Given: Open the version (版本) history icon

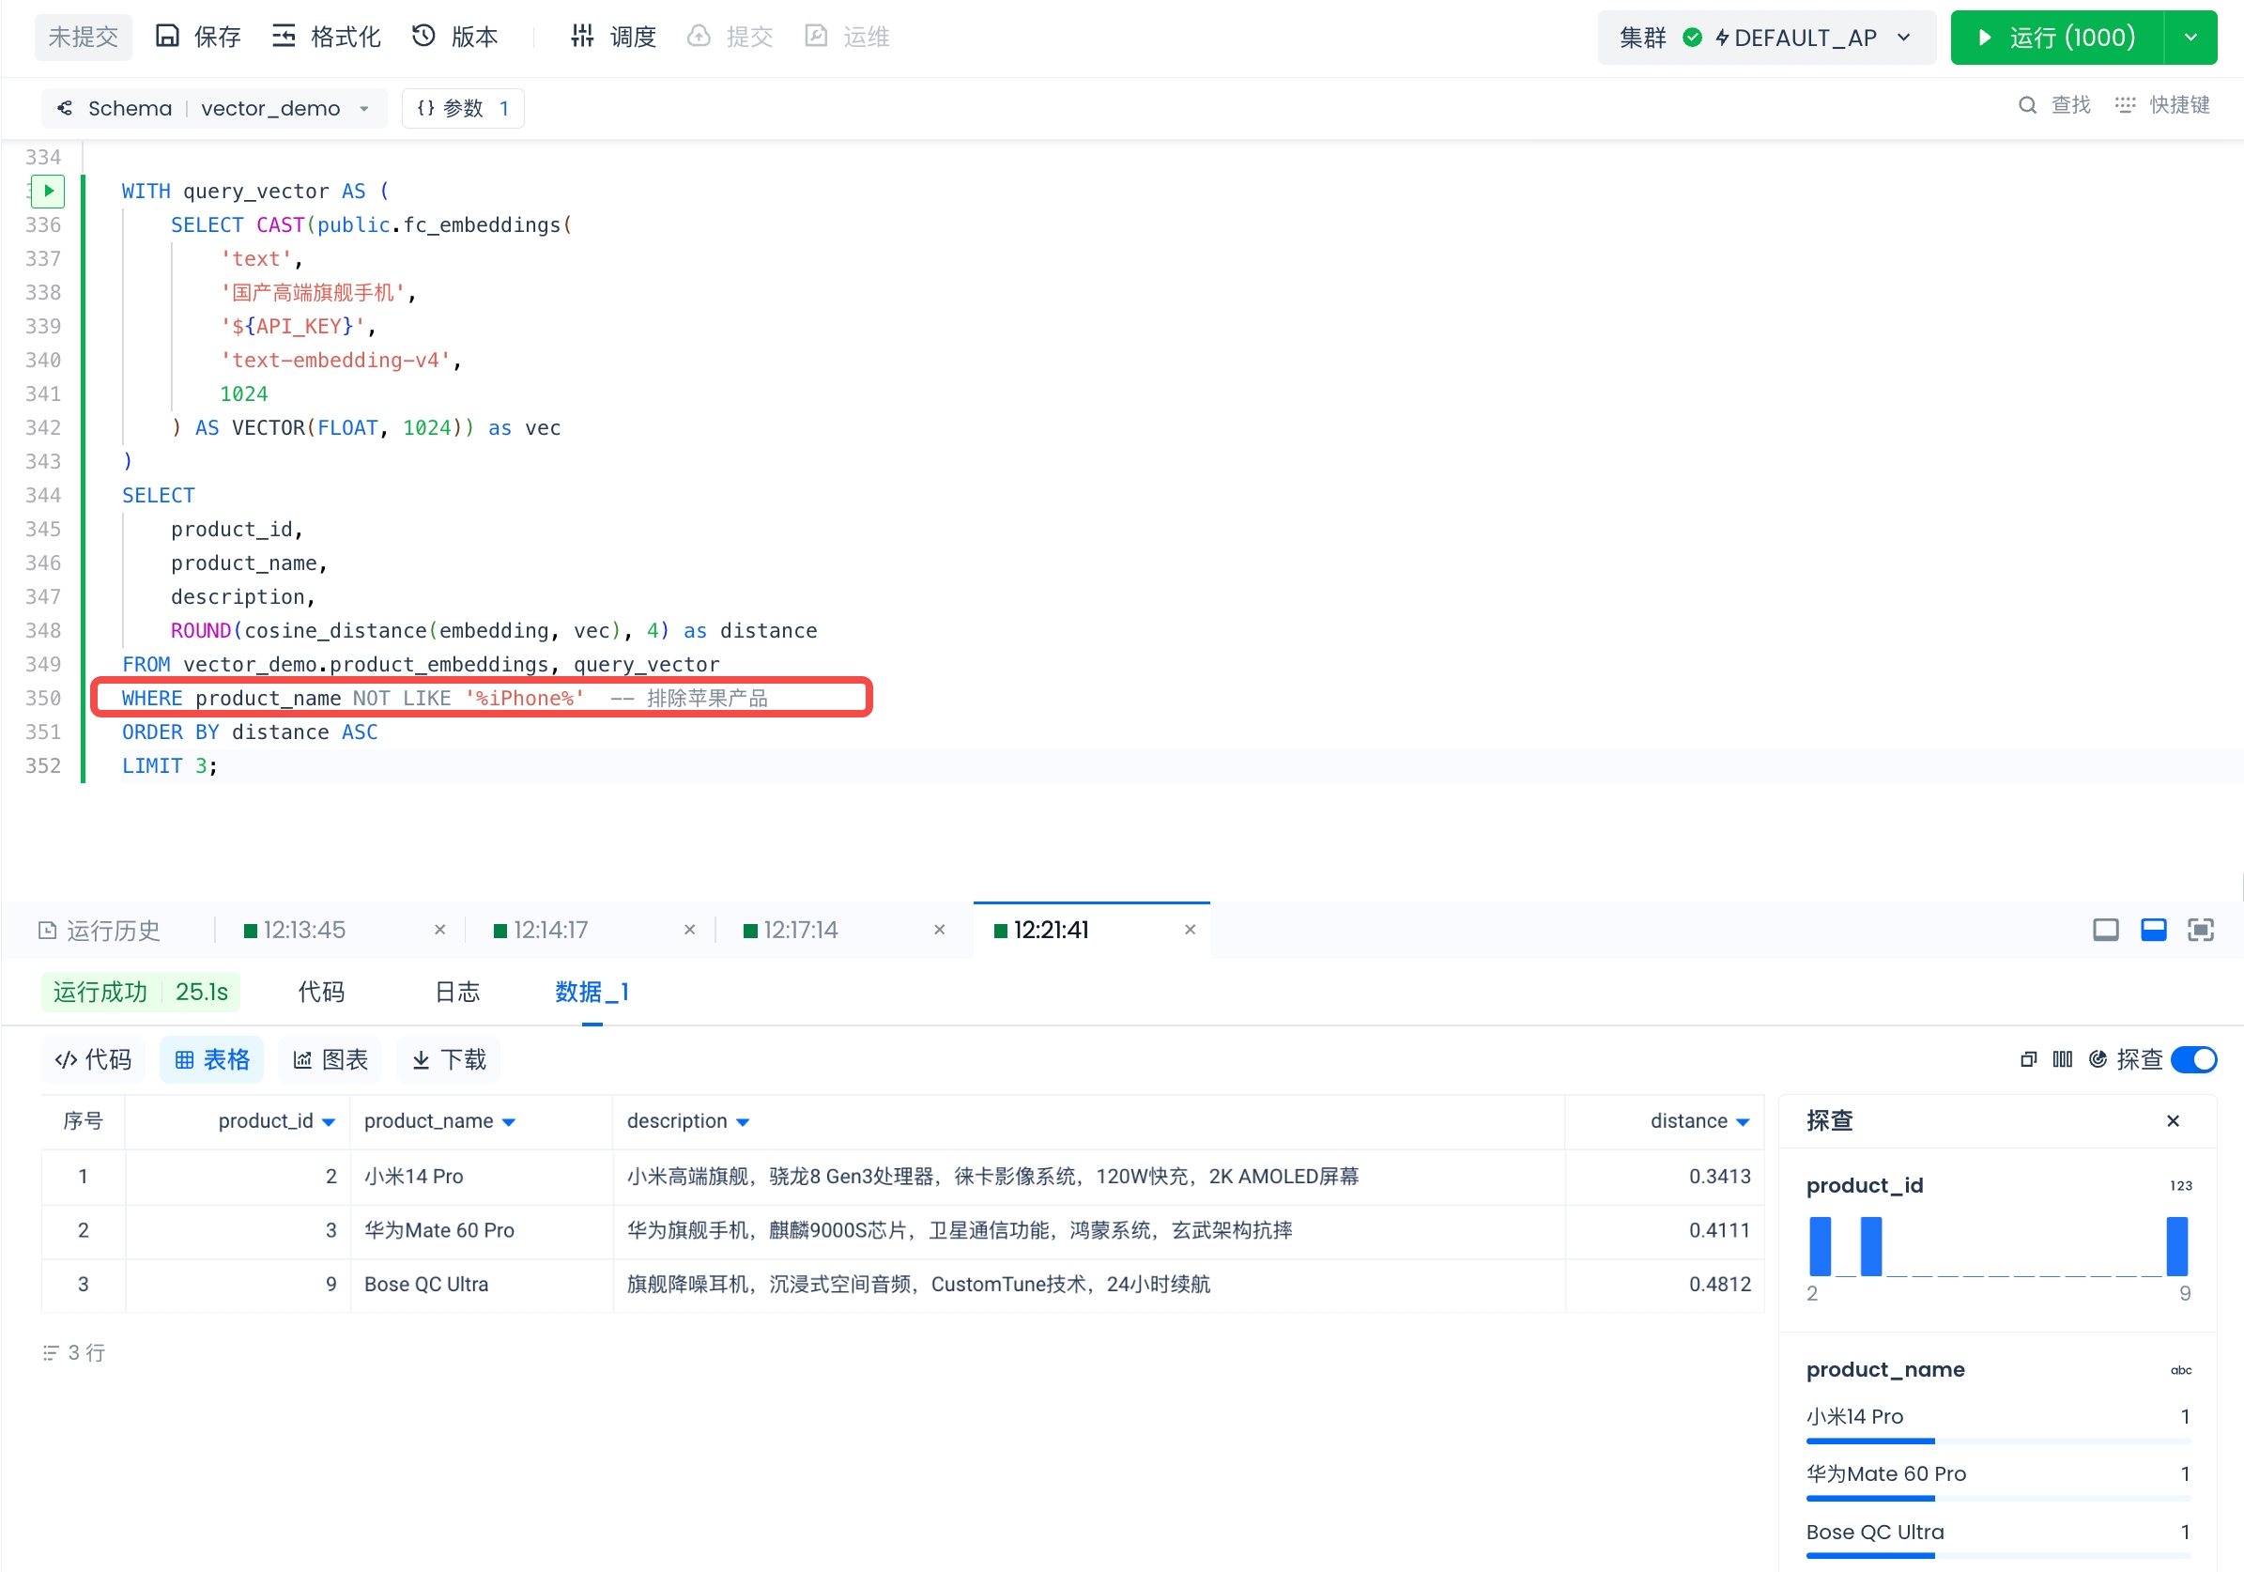Looking at the screenshot, I should [423, 37].
